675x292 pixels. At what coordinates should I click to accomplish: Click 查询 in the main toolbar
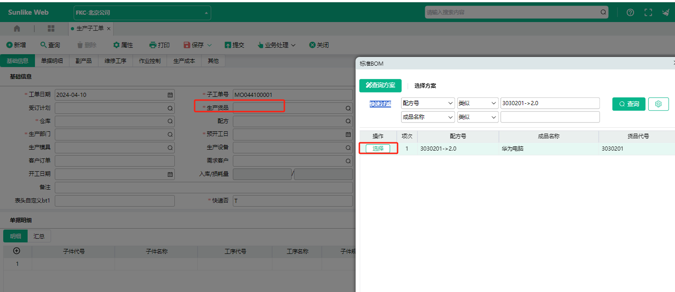(x=50, y=45)
